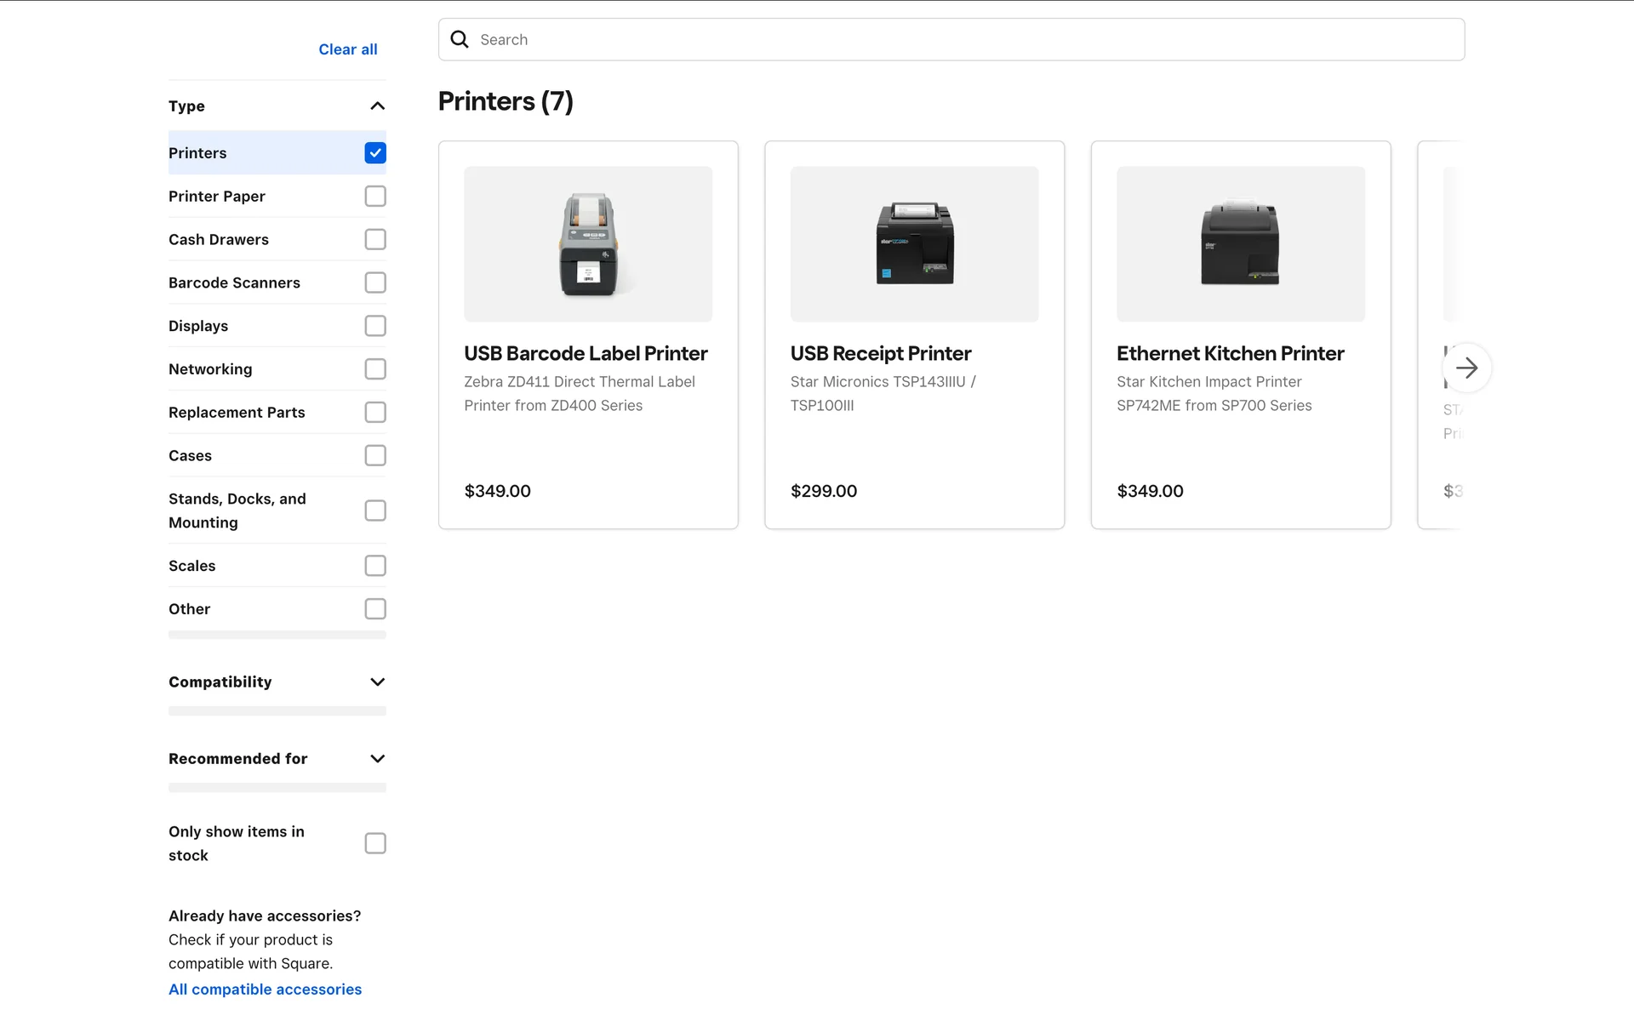
Task: Open the Ethernet Kitchen Printer product image
Action: pyautogui.click(x=1240, y=244)
